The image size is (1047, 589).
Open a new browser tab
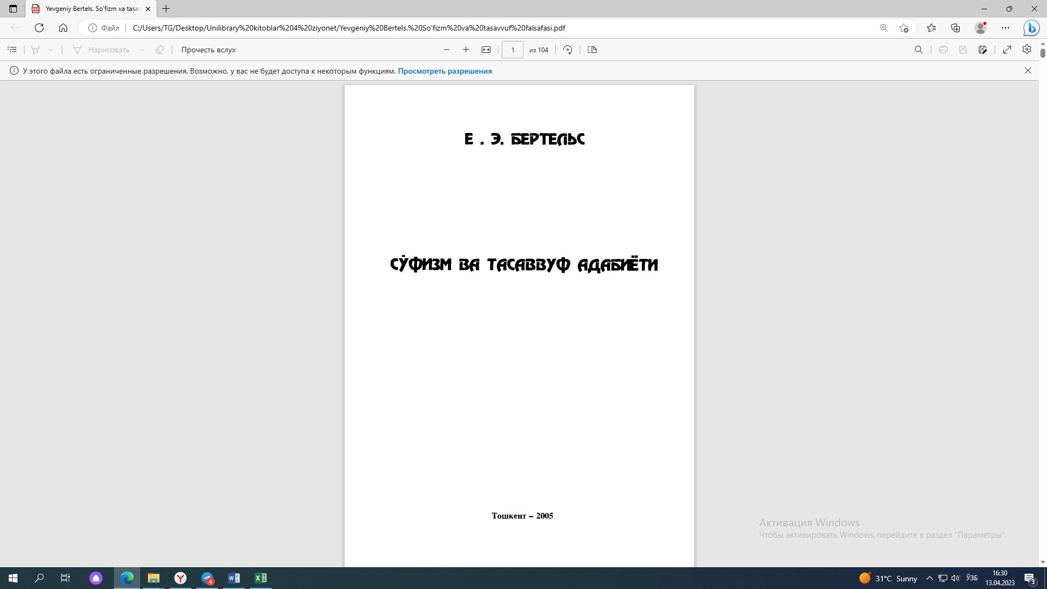[x=166, y=9]
